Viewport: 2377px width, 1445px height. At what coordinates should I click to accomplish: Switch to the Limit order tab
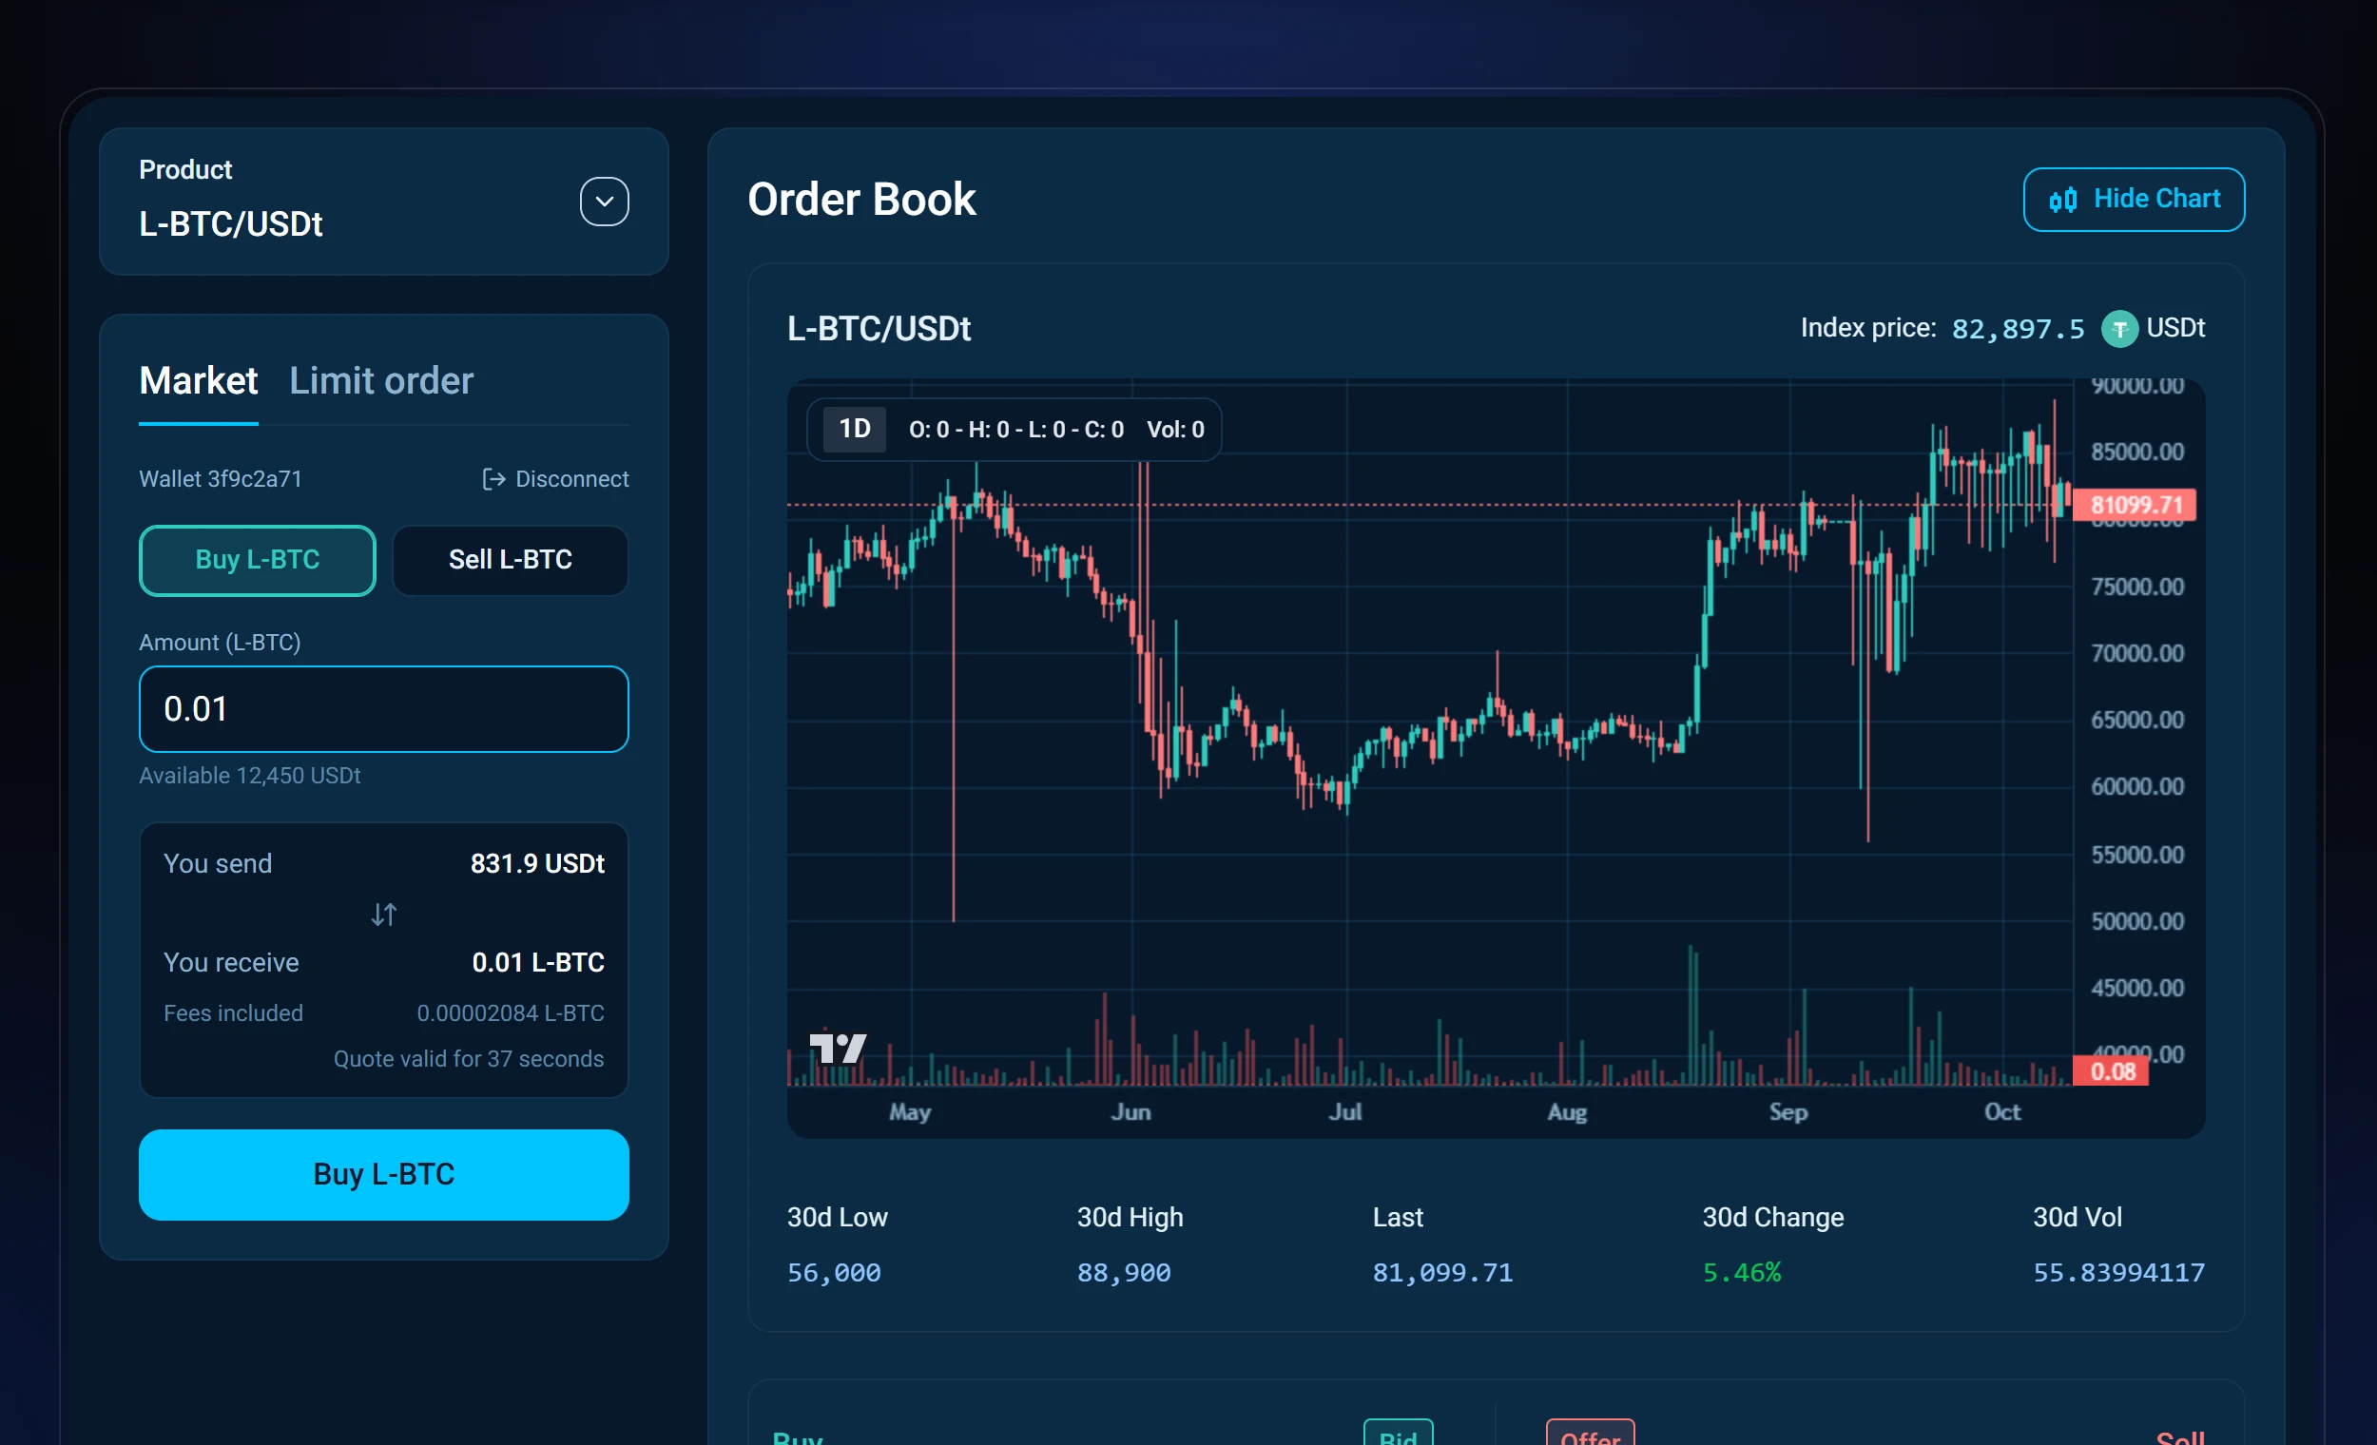[x=381, y=381]
